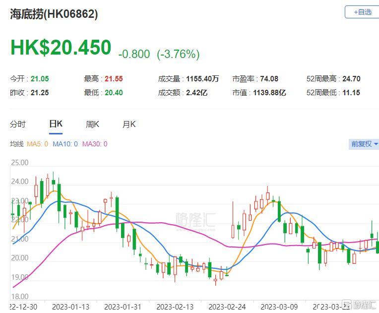
Task: Click the 均线 moving average label
Action: tap(17, 144)
